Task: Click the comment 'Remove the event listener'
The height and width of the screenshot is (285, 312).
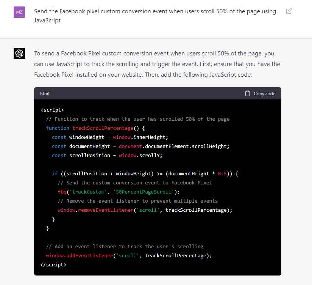Action: point(138,201)
